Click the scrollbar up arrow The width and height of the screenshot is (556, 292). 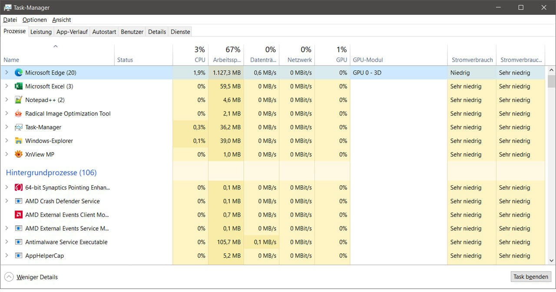click(x=552, y=70)
